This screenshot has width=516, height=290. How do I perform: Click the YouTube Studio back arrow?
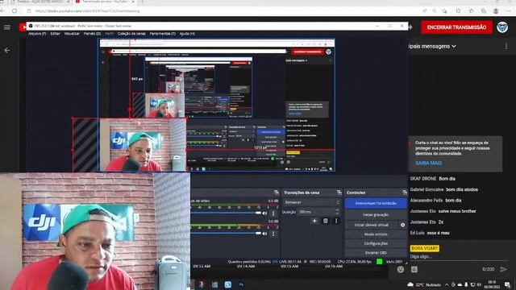7,50
